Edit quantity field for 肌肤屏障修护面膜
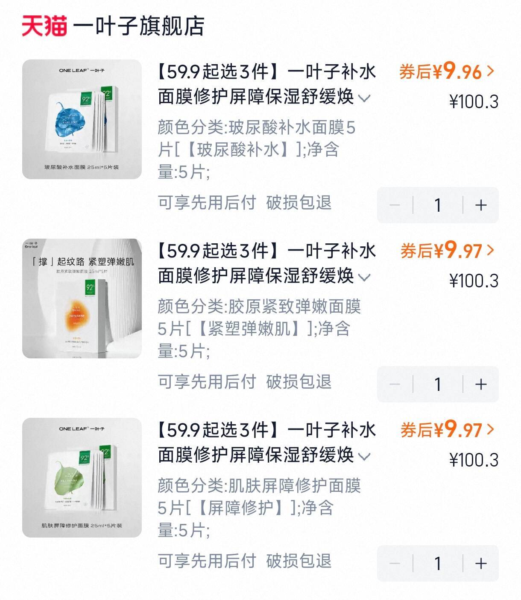This screenshot has width=521, height=600. click(438, 564)
